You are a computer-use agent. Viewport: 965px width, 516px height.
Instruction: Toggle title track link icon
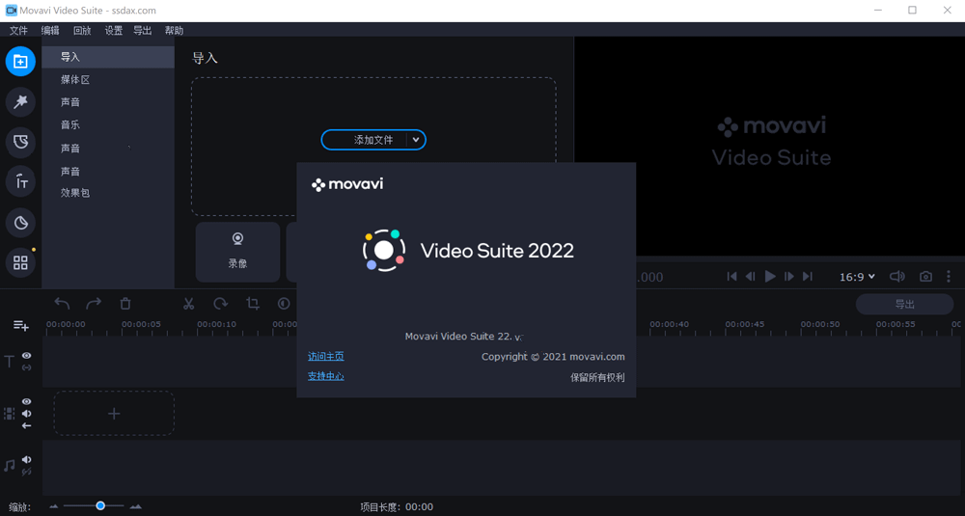[26, 367]
